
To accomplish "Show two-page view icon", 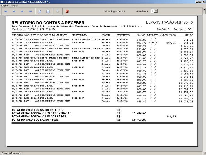I will (x=48, y=11).
